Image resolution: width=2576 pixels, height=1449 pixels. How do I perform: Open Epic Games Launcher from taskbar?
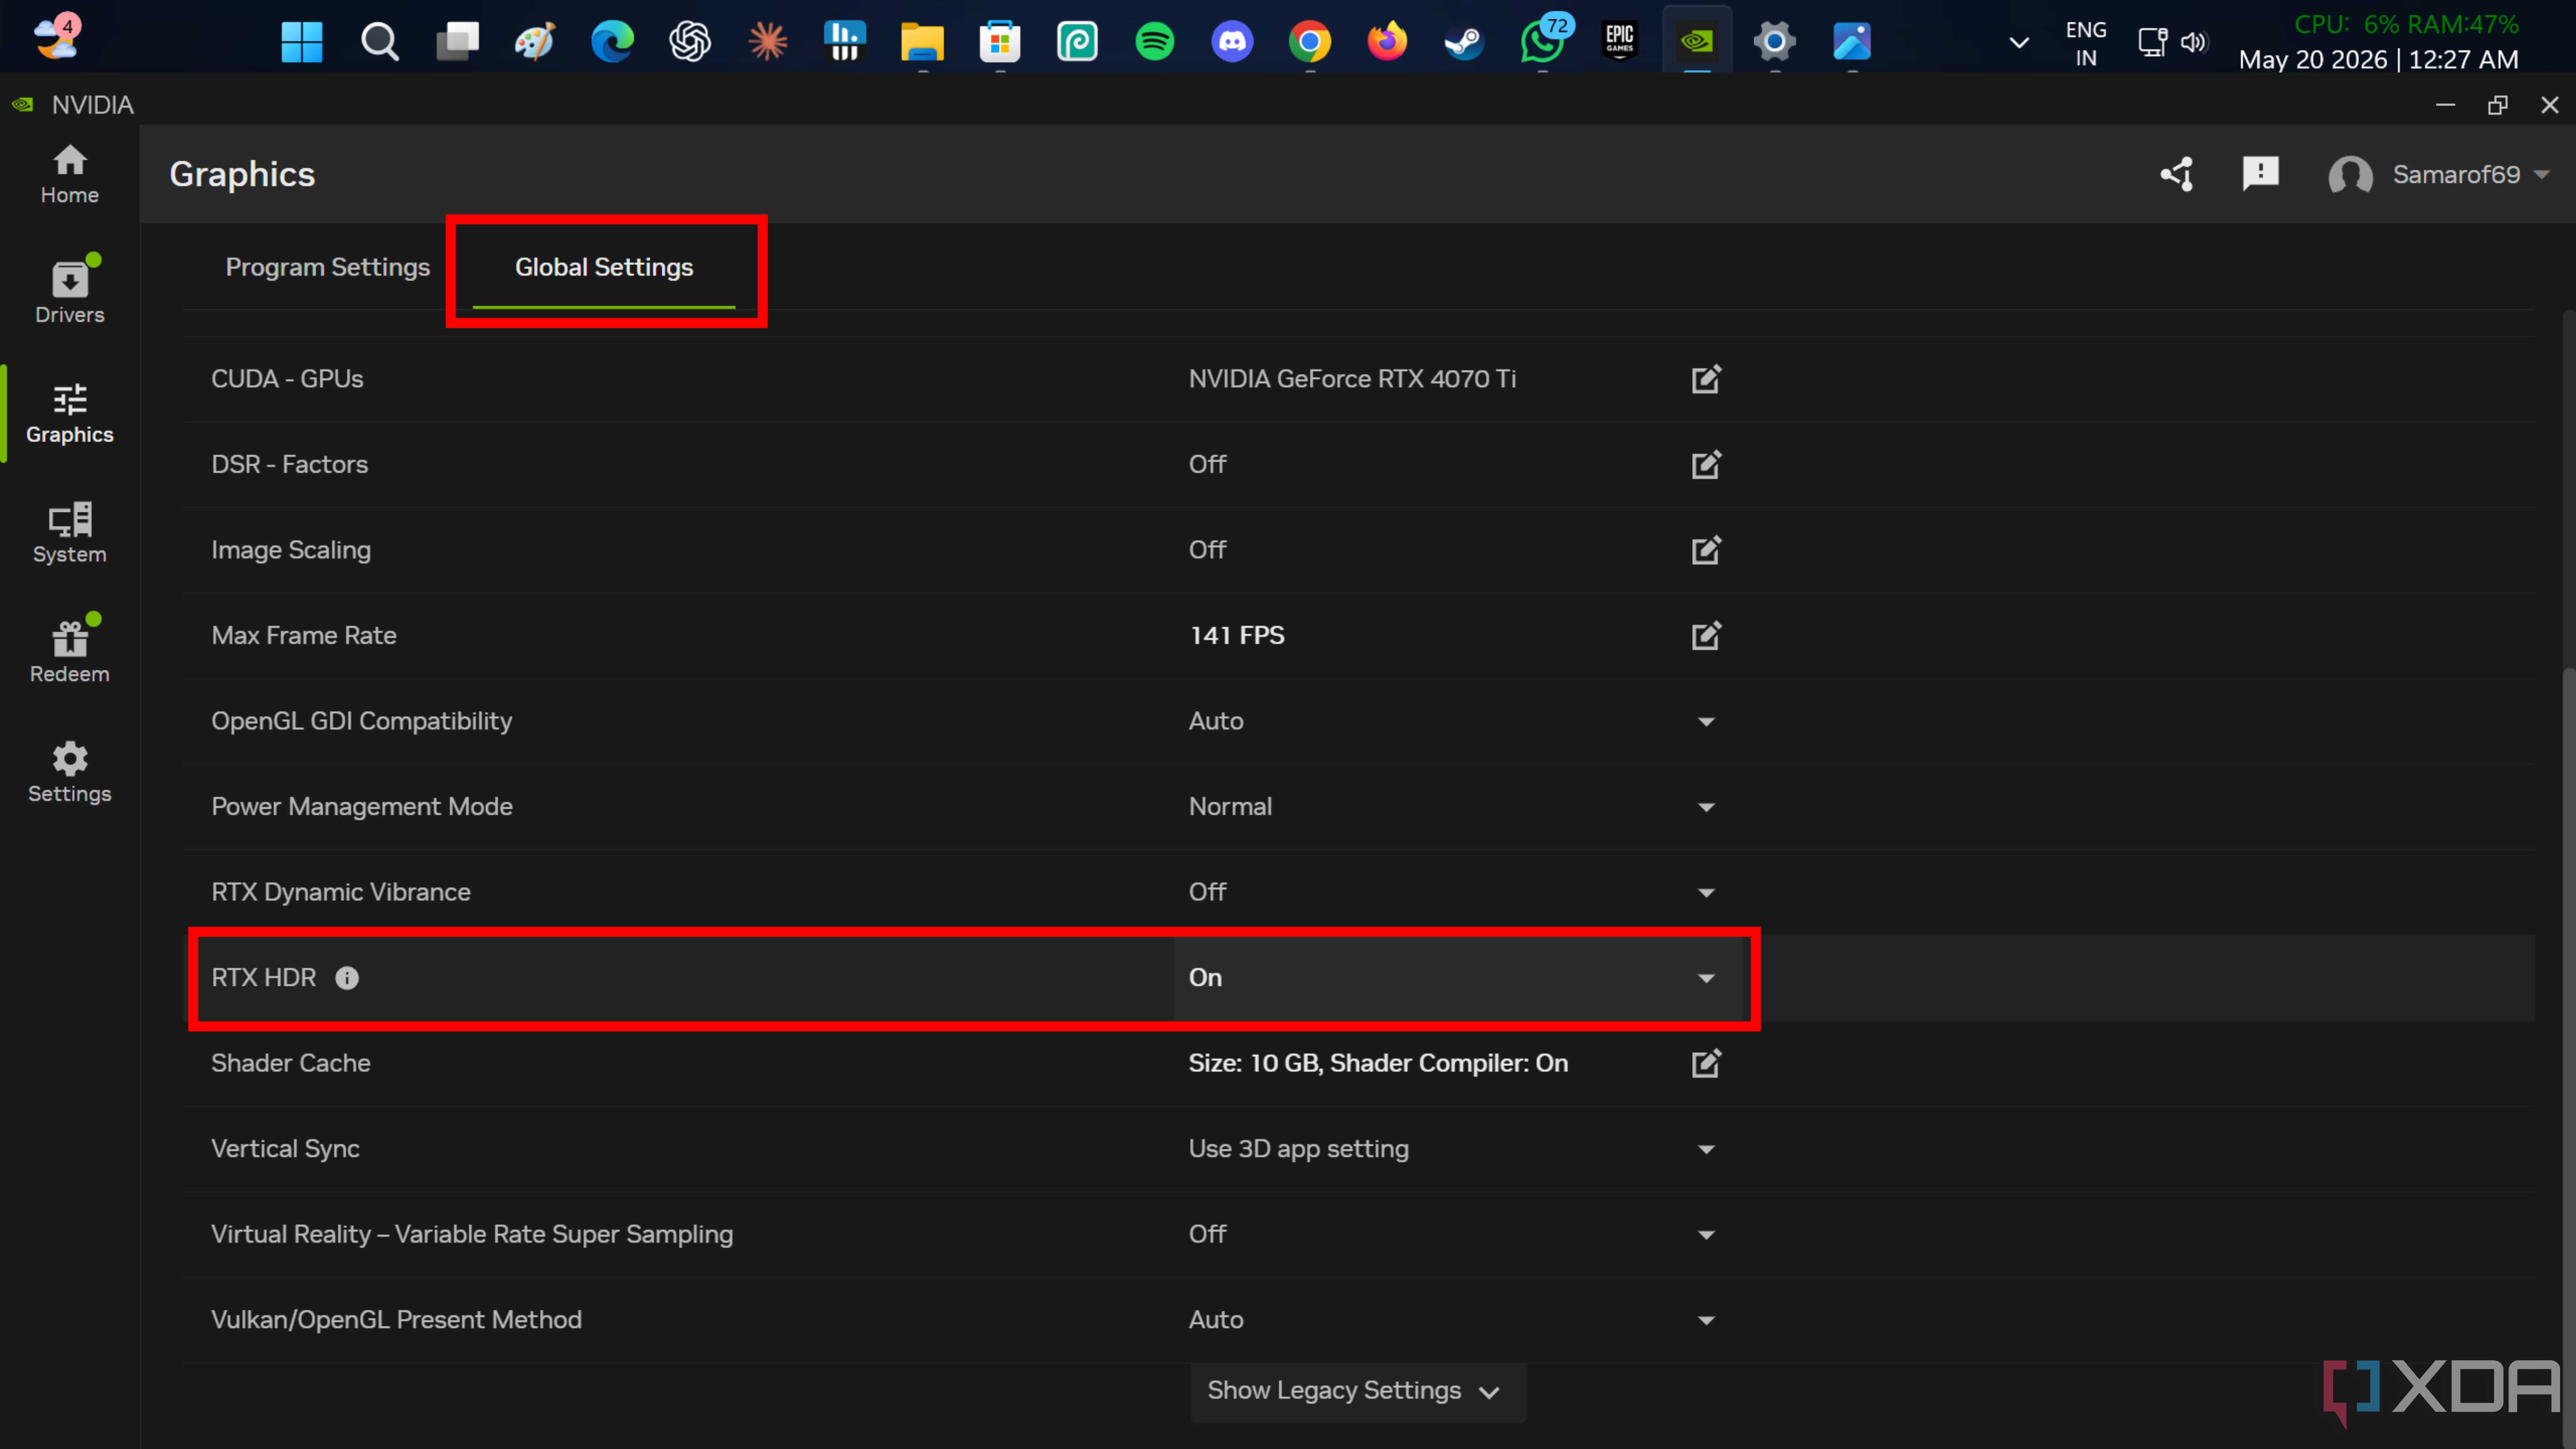click(1620, 41)
